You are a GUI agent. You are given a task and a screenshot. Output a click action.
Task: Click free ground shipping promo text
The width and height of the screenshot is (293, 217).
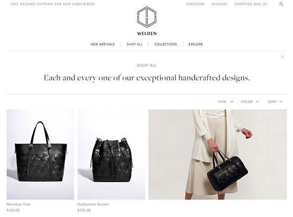(x=53, y=4)
